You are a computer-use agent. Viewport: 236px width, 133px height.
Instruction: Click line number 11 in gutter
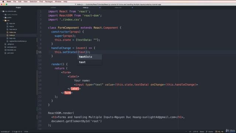[x=40, y=52]
